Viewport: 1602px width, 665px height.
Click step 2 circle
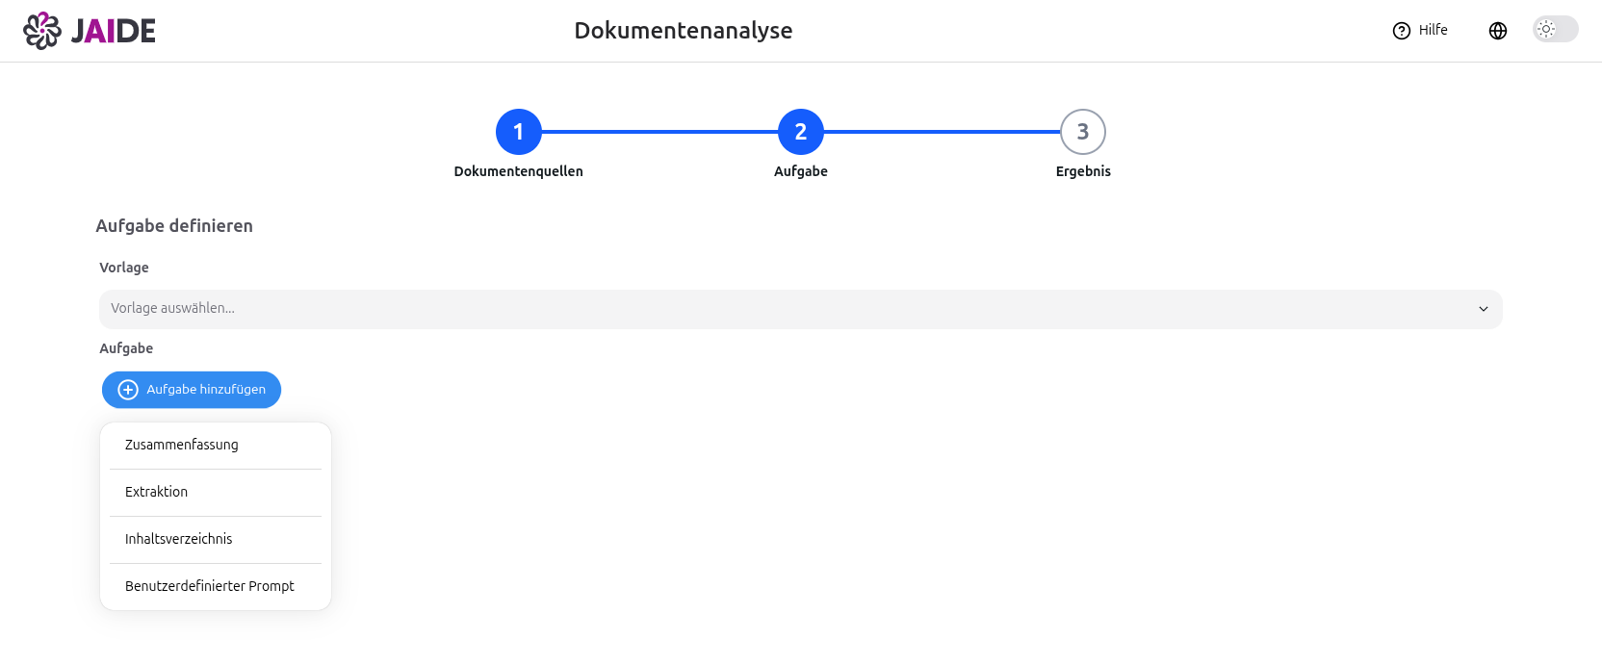click(801, 132)
